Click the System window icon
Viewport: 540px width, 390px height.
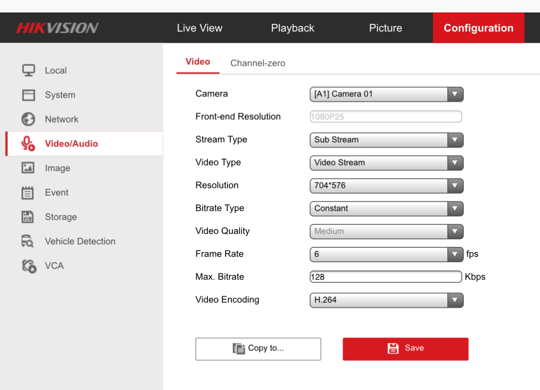click(29, 95)
